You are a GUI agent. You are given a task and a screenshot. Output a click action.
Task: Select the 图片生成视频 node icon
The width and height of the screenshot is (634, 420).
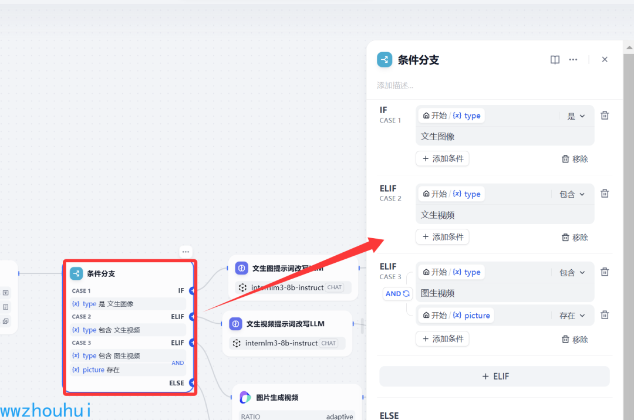pyautogui.click(x=245, y=397)
